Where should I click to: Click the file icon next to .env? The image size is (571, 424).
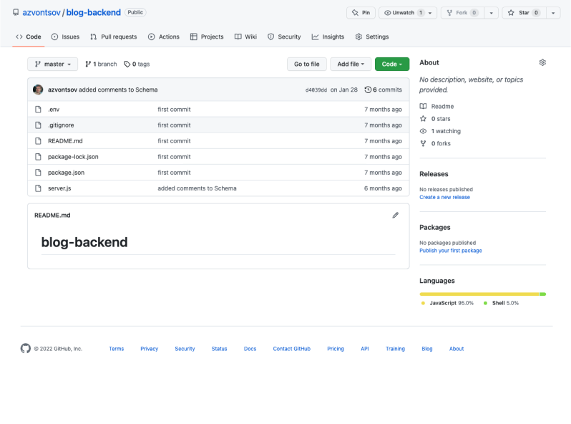point(38,110)
